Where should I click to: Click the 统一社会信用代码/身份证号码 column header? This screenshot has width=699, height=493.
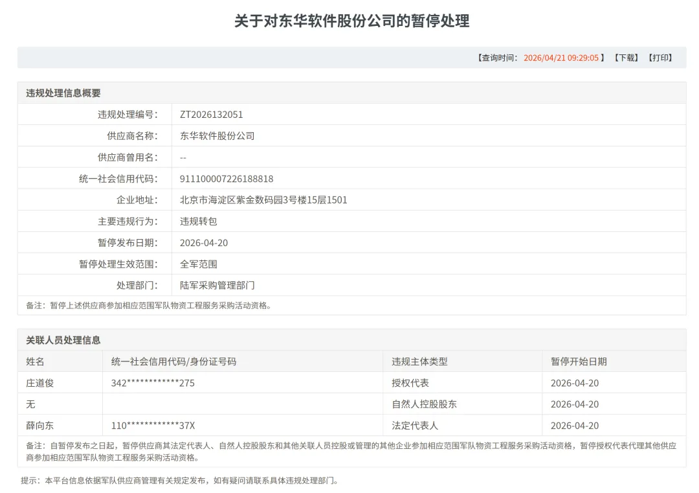[x=173, y=362]
